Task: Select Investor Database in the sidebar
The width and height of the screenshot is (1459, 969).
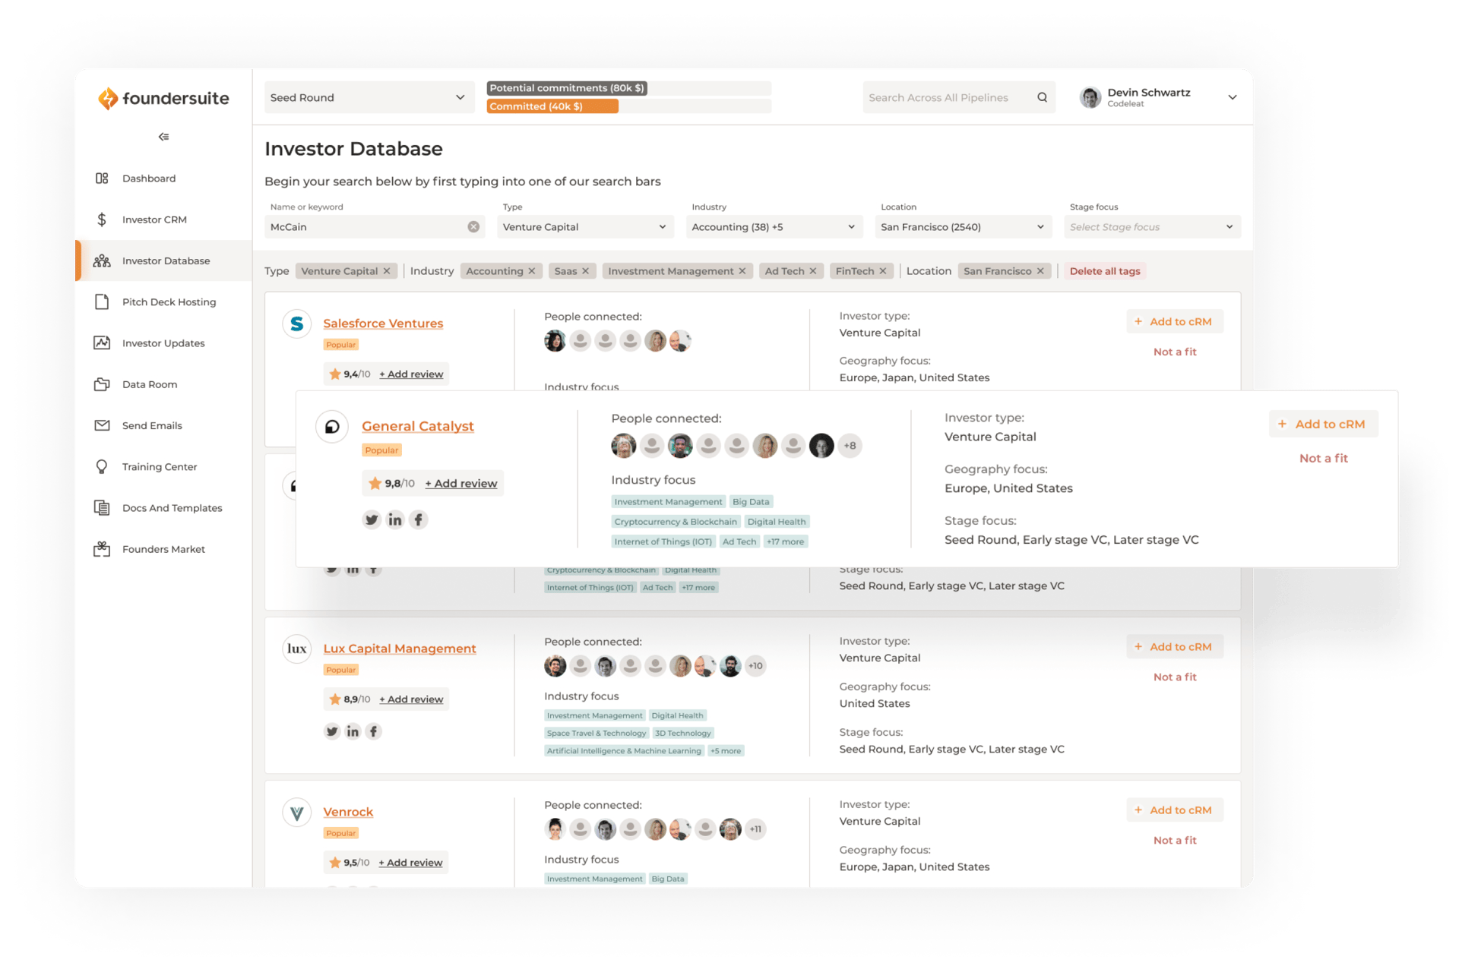Action: click(x=163, y=260)
